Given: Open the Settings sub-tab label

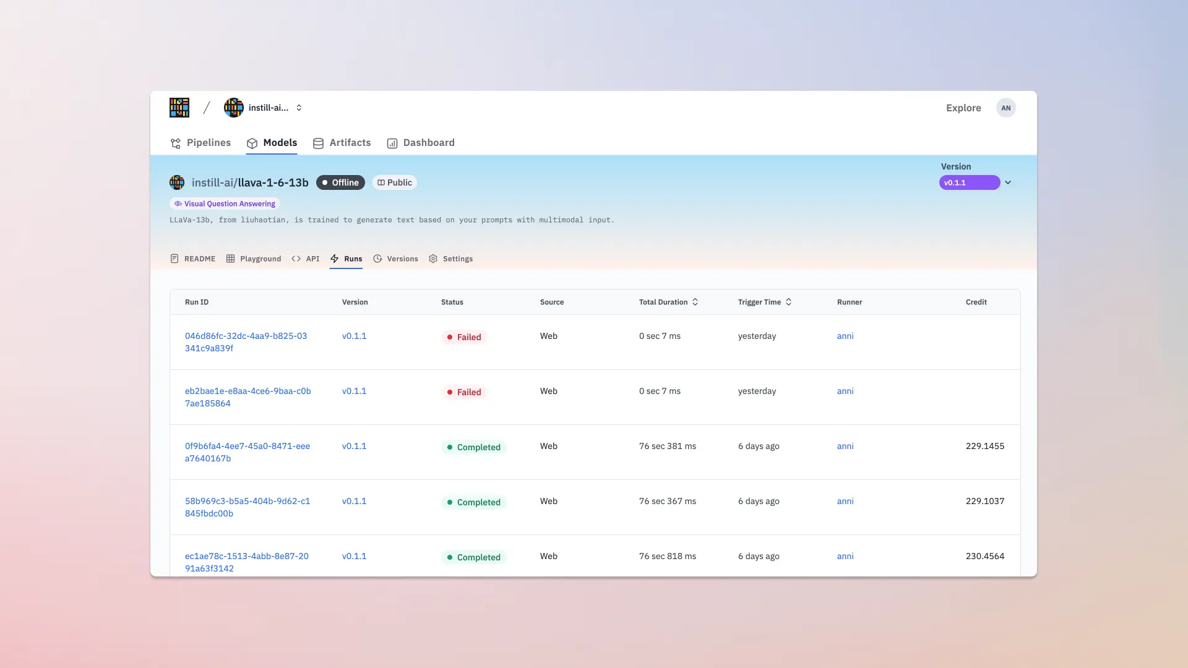Looking at the screenshot, I should (x=458, y=259).
